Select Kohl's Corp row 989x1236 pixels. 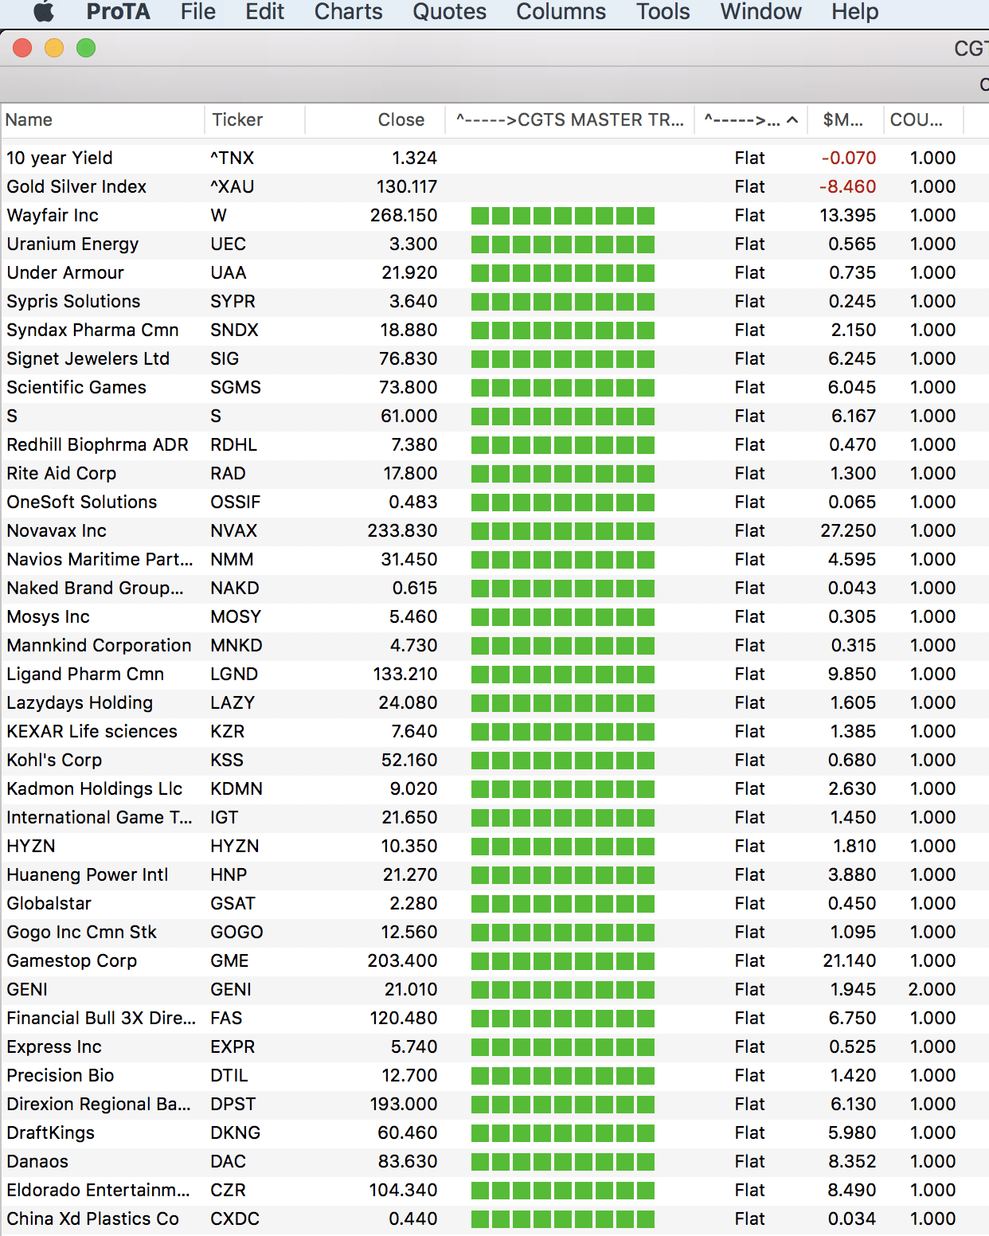494,761
